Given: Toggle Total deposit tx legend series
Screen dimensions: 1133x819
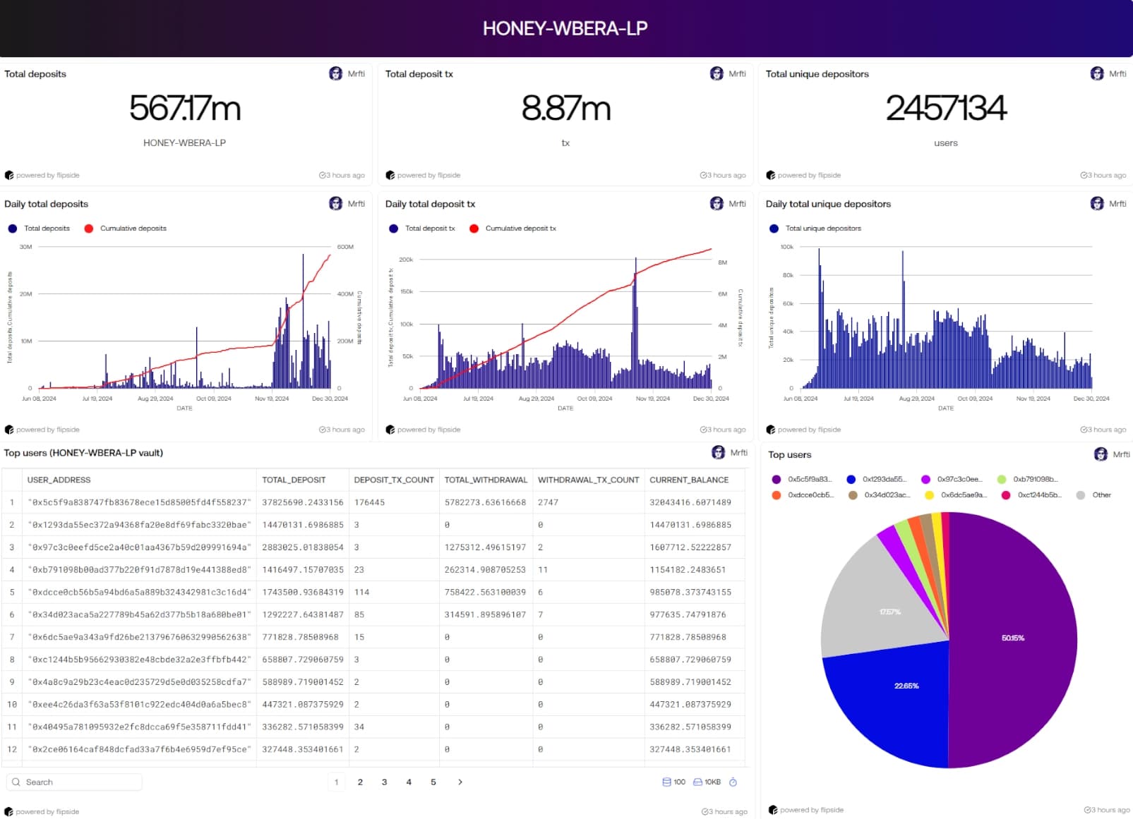Looking at the screenshot, I should (422, 229).
